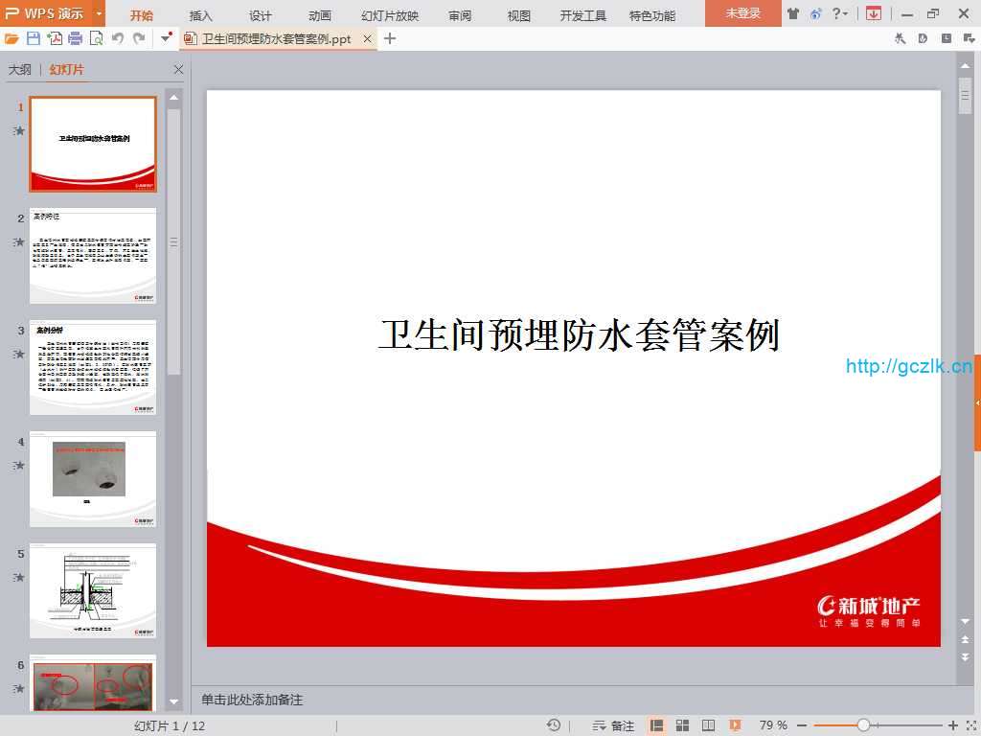Open the WPS 演示 application menu arrow
This screenshot has width=981, height=736.
(x=99, y=14)
